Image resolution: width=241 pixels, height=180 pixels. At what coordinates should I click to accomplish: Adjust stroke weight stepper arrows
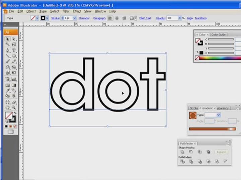click(x=62, y=18)
